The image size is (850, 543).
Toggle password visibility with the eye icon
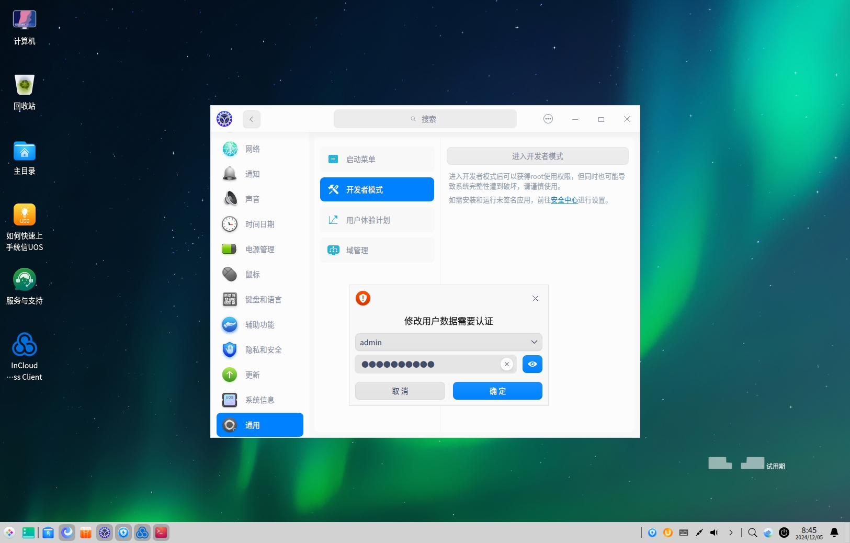[x=532, y=364]
